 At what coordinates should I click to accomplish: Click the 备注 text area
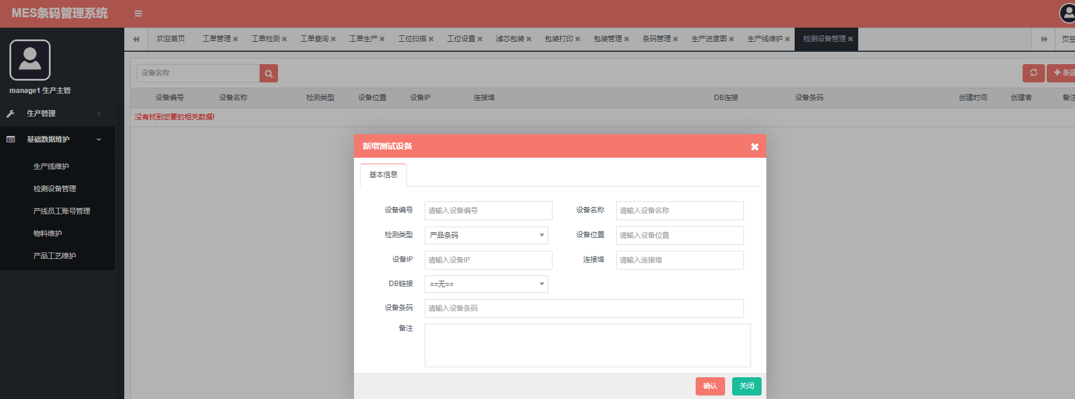point(587,345)
